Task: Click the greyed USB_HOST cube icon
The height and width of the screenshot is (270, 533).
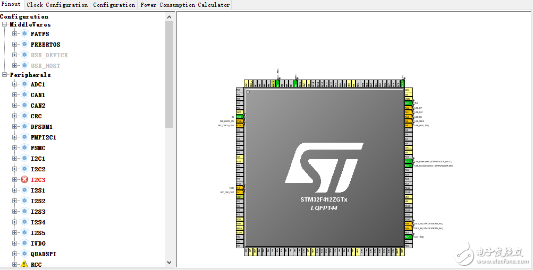Action: [x=24, y=65]
